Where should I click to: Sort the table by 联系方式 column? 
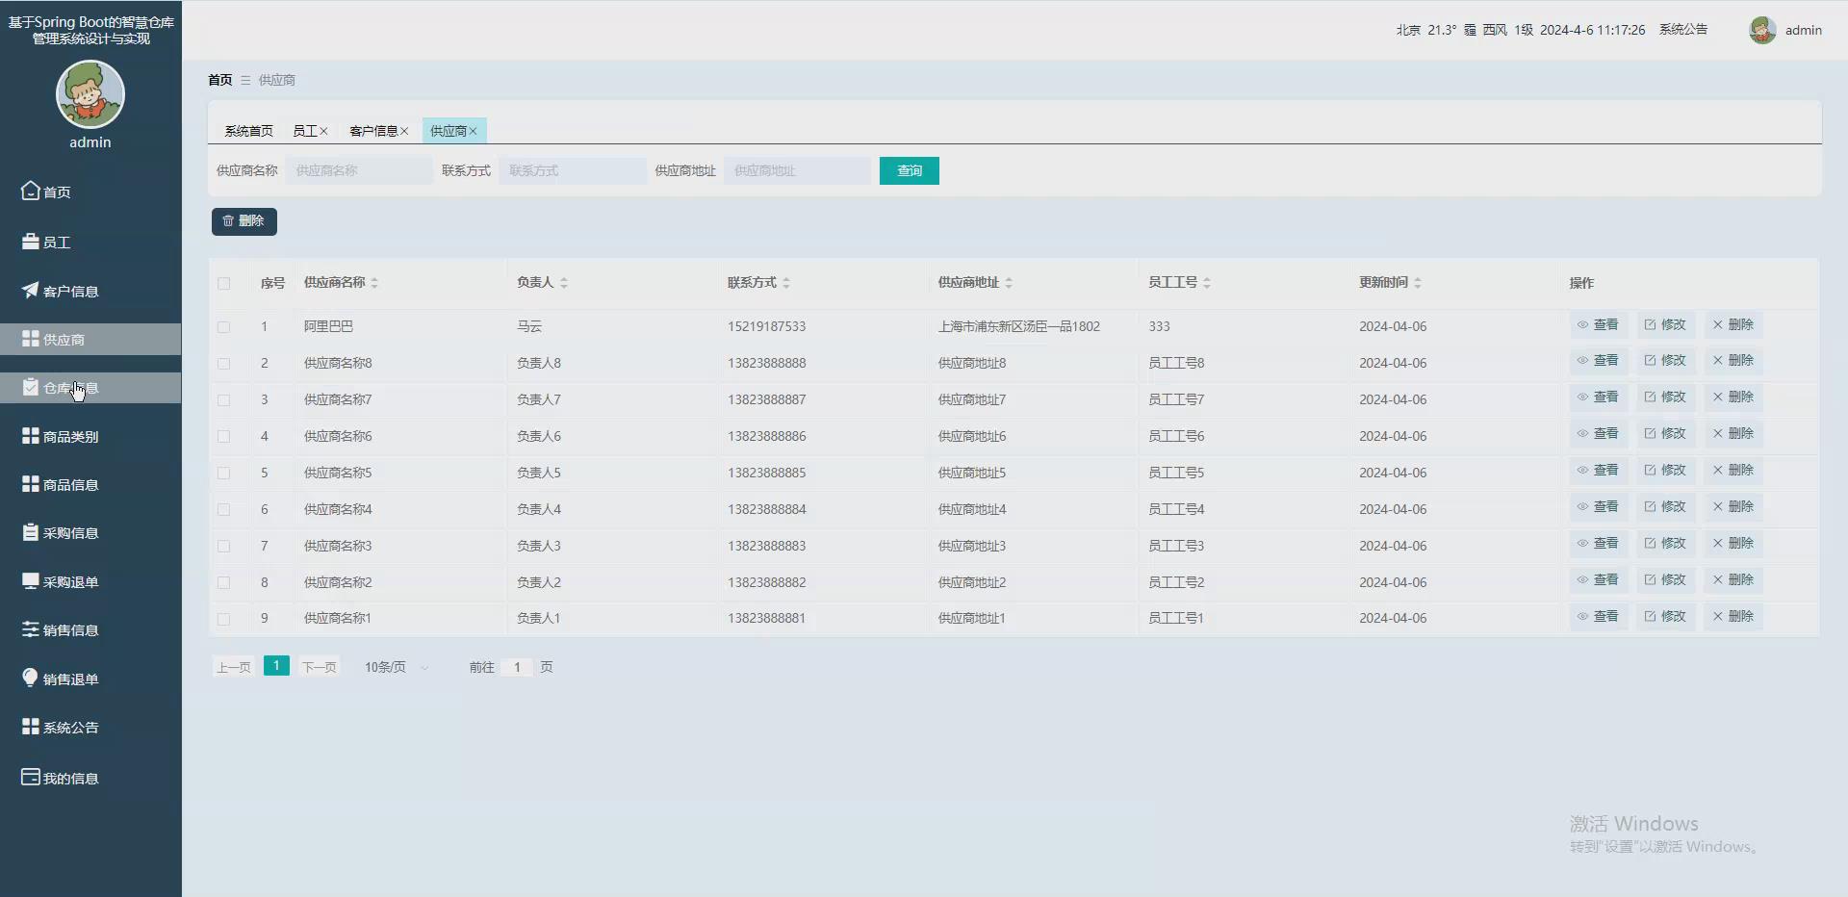[x=786, y=282]
